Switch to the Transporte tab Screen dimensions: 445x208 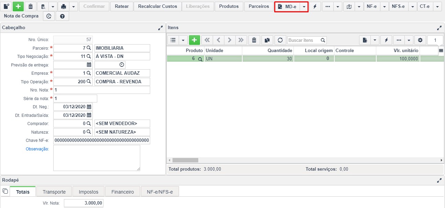[x=54, y=192]
